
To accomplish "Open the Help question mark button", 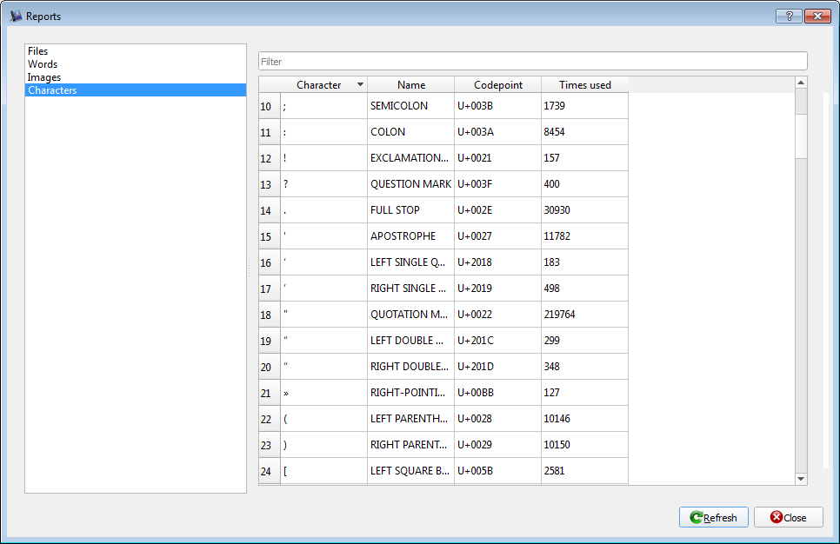I will point(789,16).
